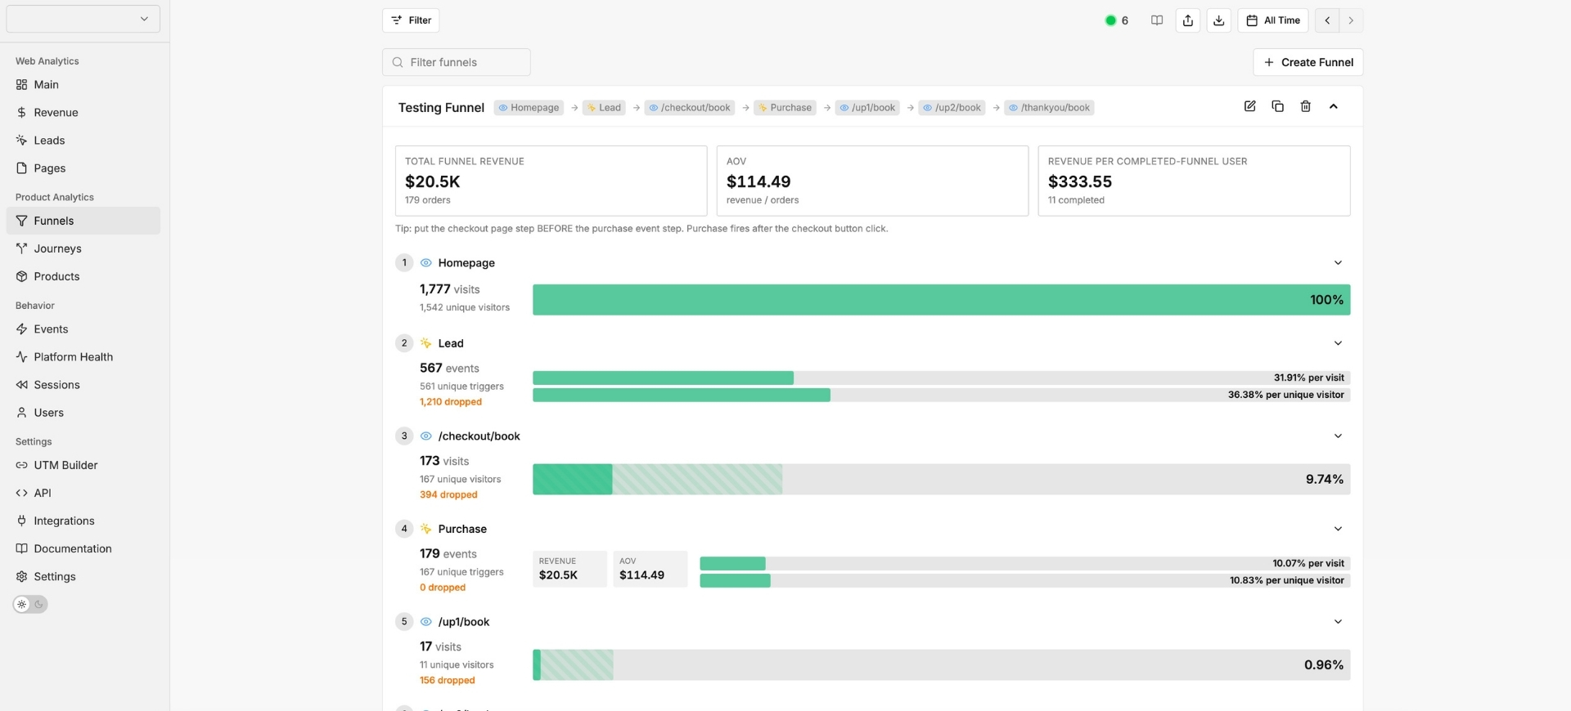Click the /up1/book chip in funnel header
Screen dimensions: 1571x711
(x=867, y=108)
